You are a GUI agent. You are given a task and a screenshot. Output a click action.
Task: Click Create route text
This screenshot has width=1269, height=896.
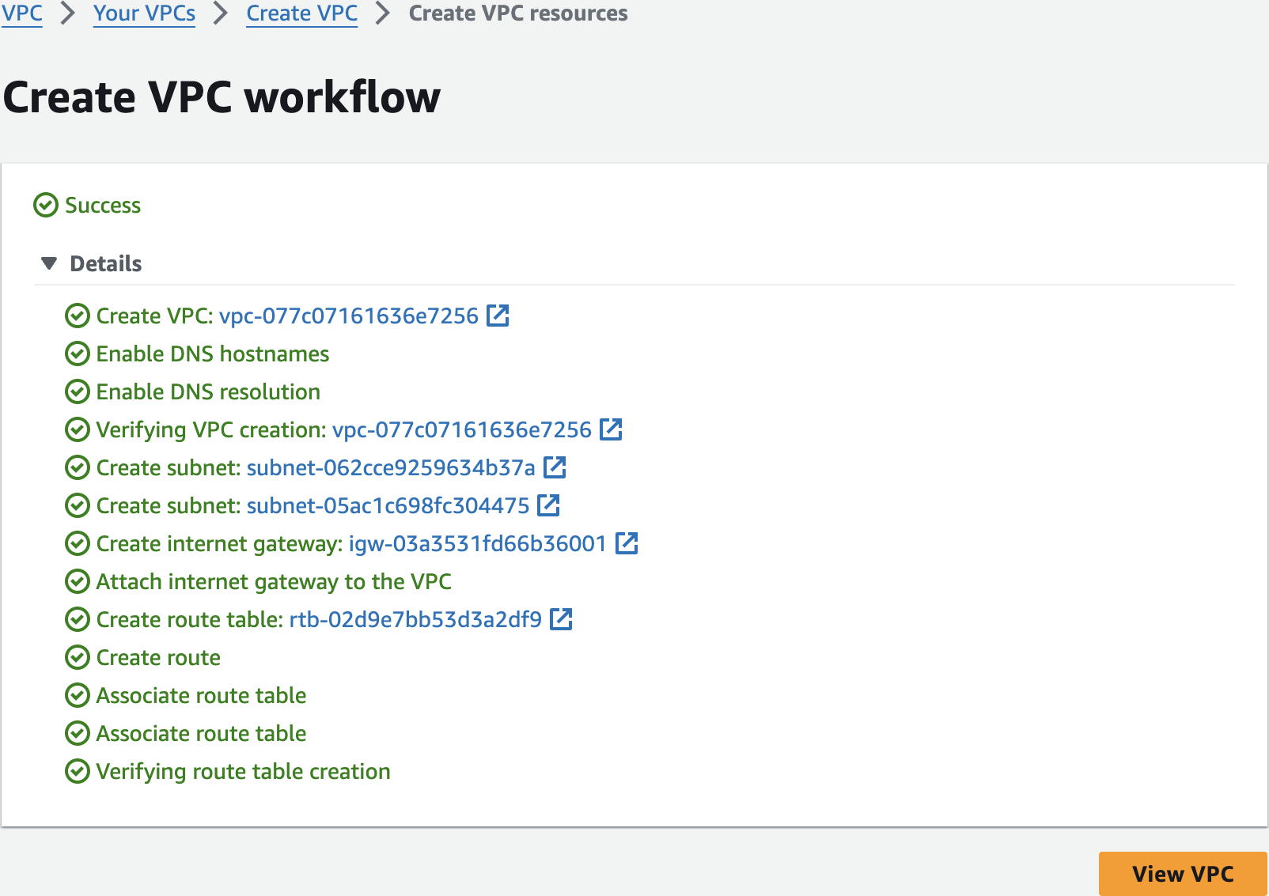[158, 658]
